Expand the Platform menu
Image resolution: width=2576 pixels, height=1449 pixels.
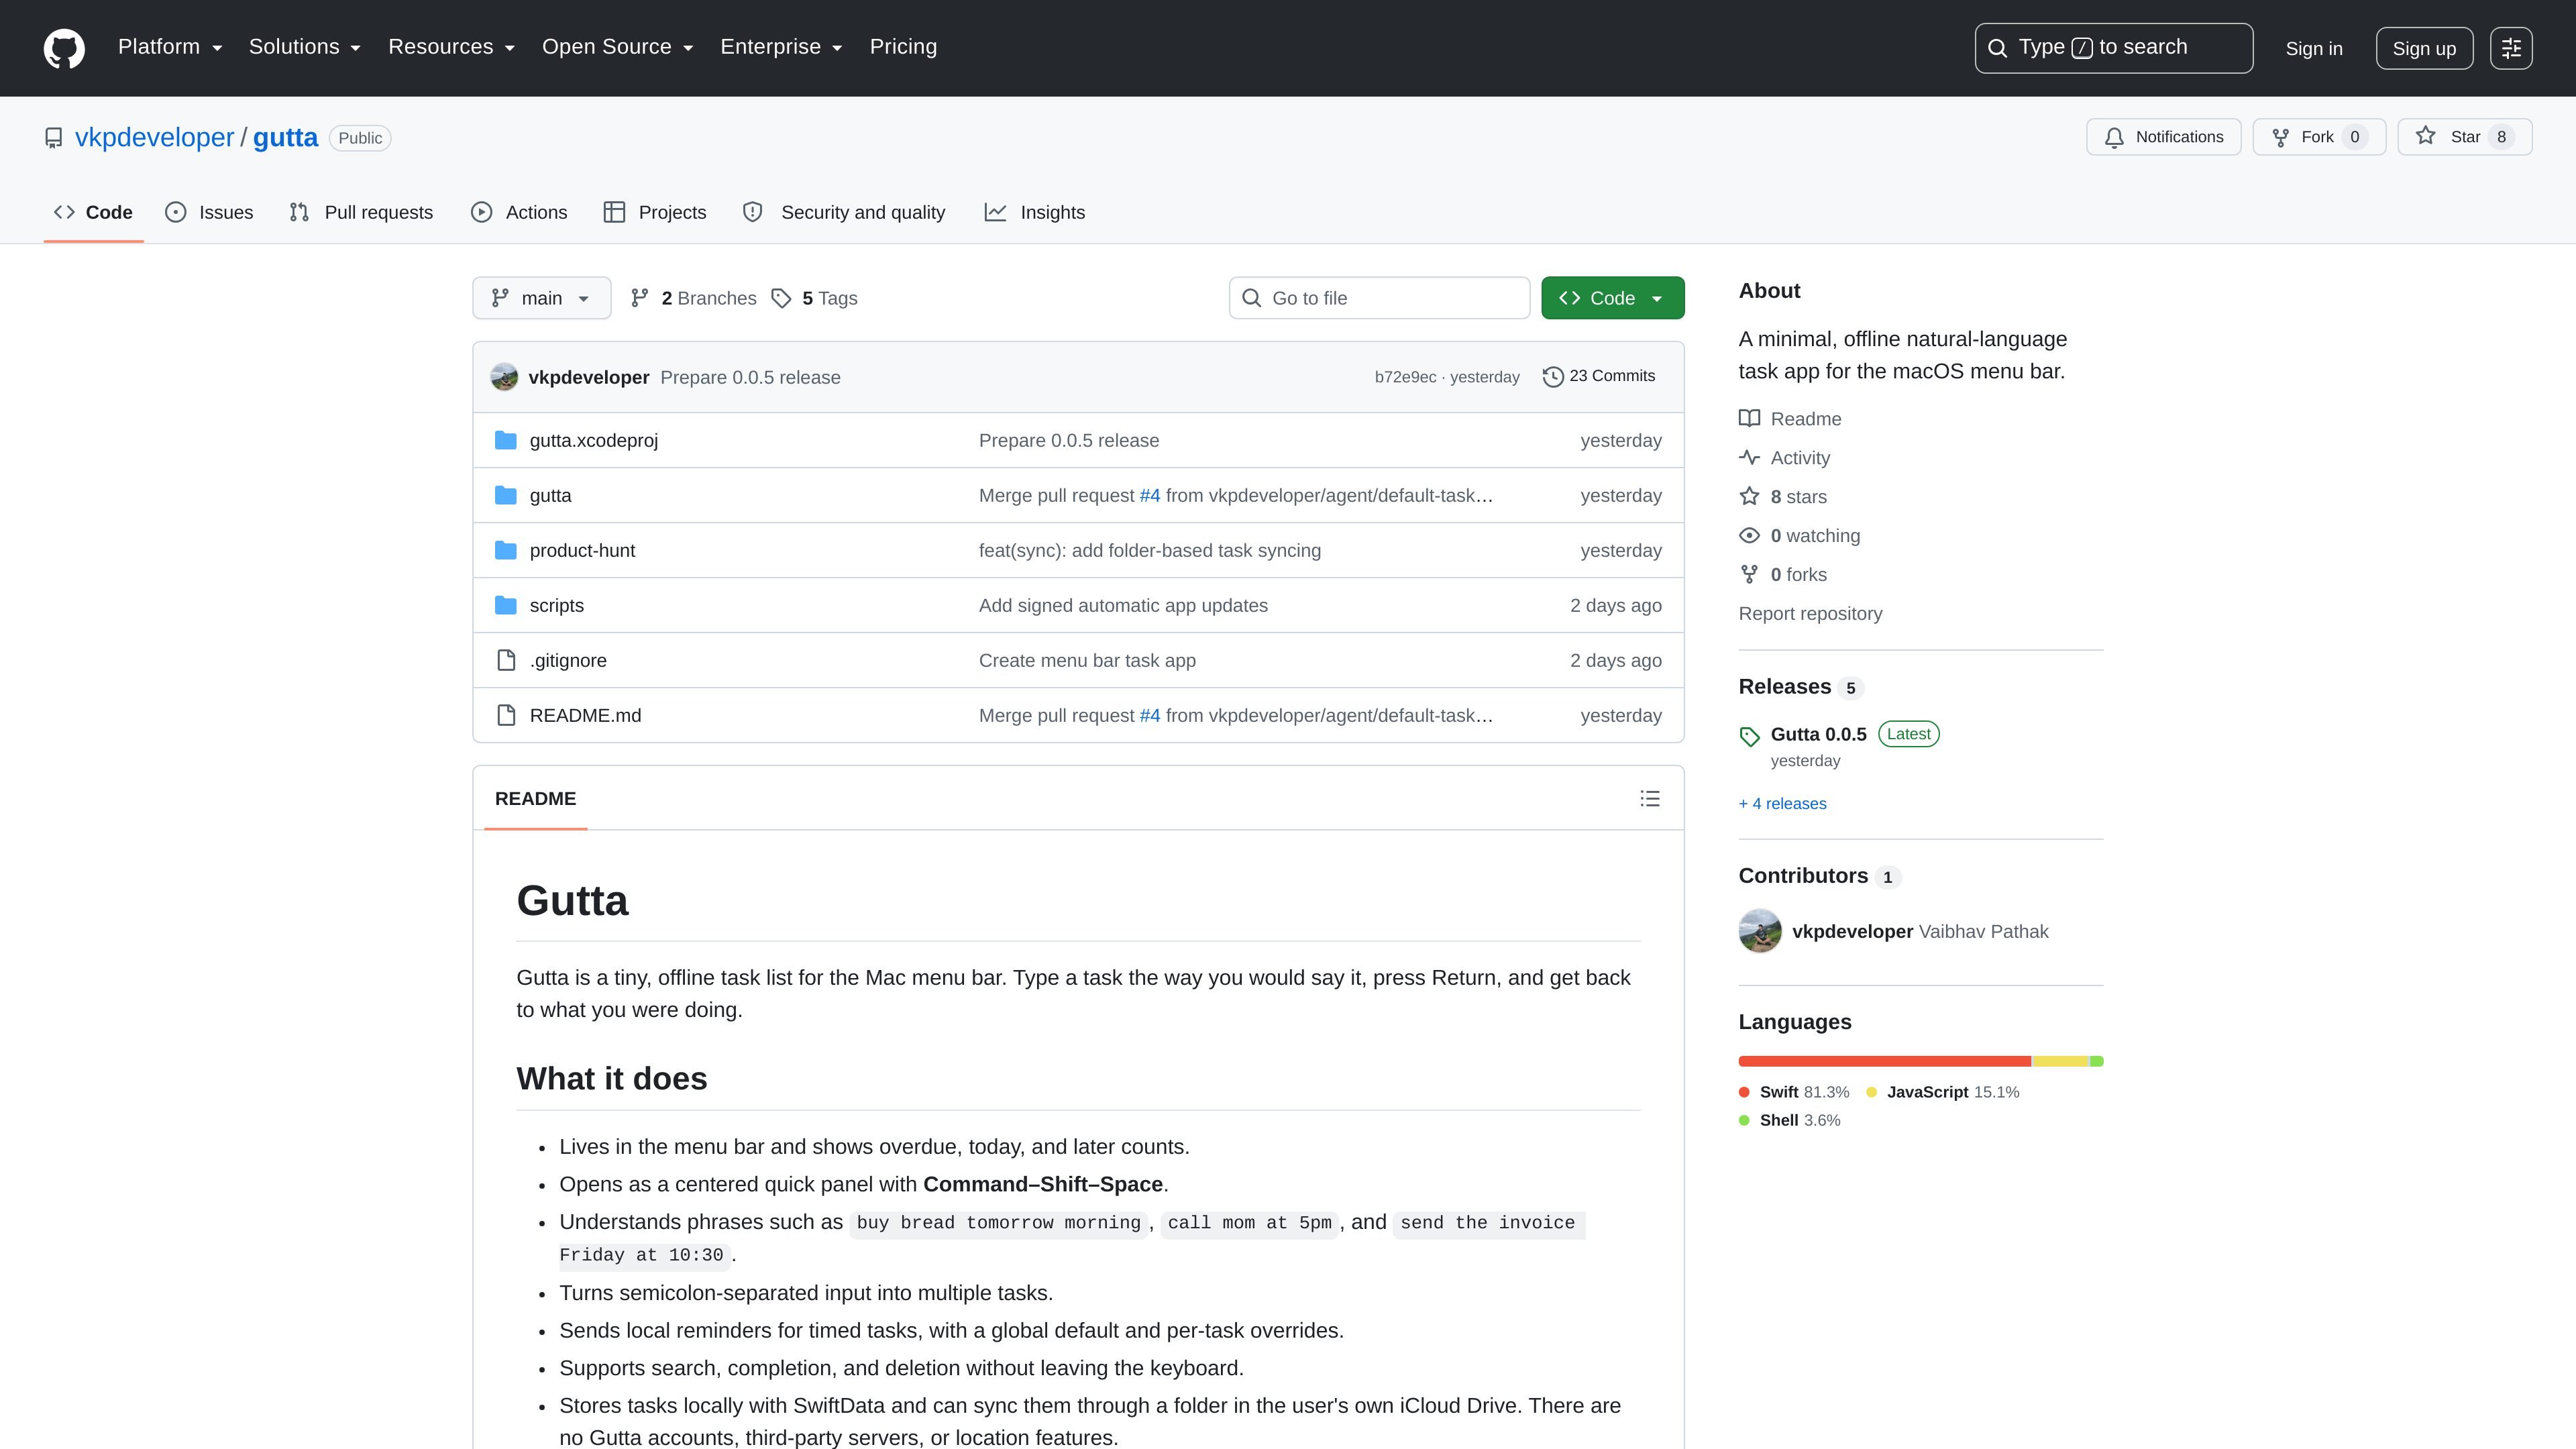pyautogui.click(x=170, y=47)
